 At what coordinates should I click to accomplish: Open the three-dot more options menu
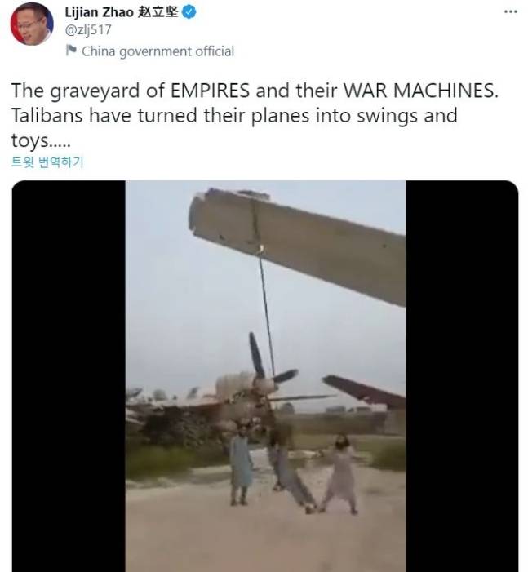[510, 11]
